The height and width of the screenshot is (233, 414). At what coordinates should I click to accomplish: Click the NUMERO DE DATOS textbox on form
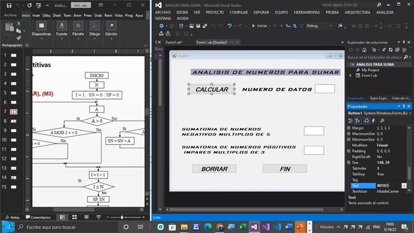click(x=325, y=89)
